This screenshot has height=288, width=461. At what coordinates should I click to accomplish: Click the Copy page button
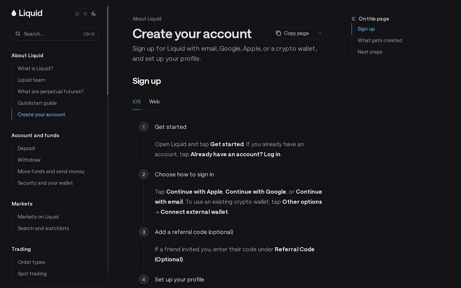click(292, 33)
